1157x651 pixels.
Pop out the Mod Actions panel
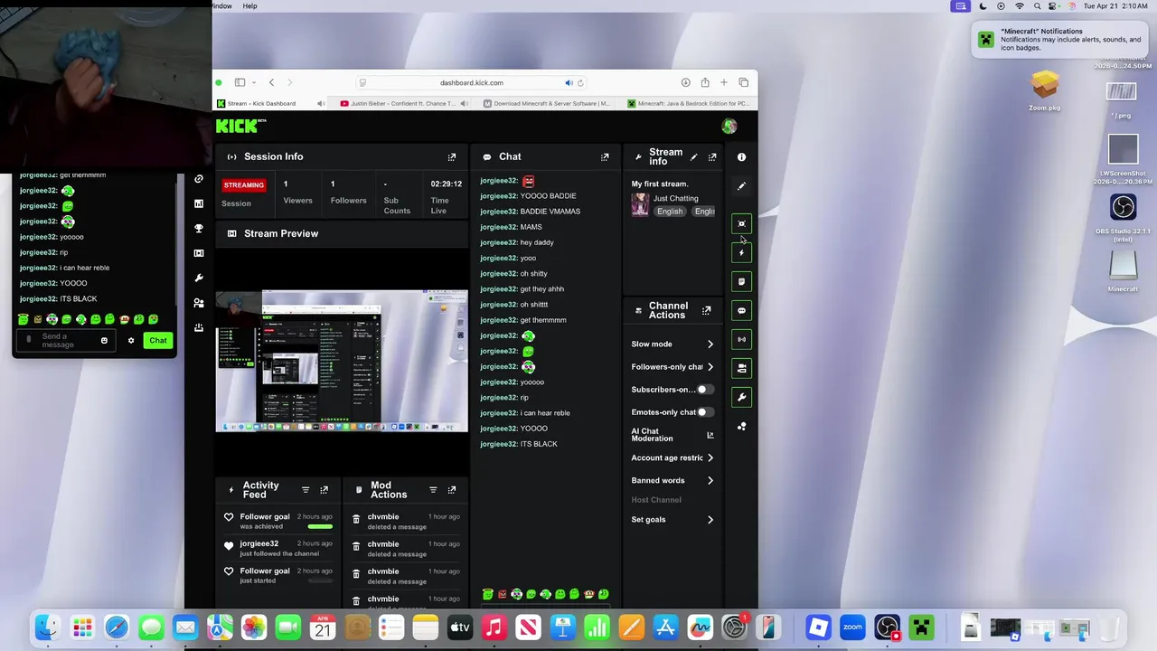[452, 490]
